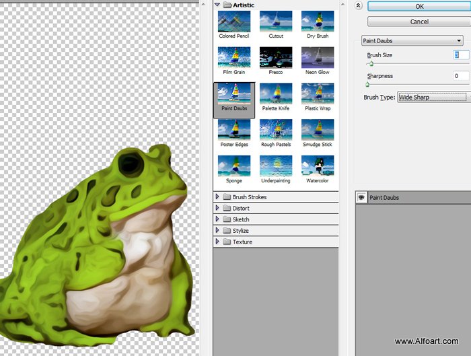Click the Cancel button
The width and height of the screenshot is (471, 356).
(x=419, y=22)
